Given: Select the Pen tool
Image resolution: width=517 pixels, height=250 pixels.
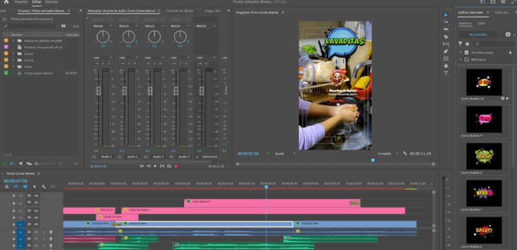Looking at the screenshot, I should coord(446,52).
